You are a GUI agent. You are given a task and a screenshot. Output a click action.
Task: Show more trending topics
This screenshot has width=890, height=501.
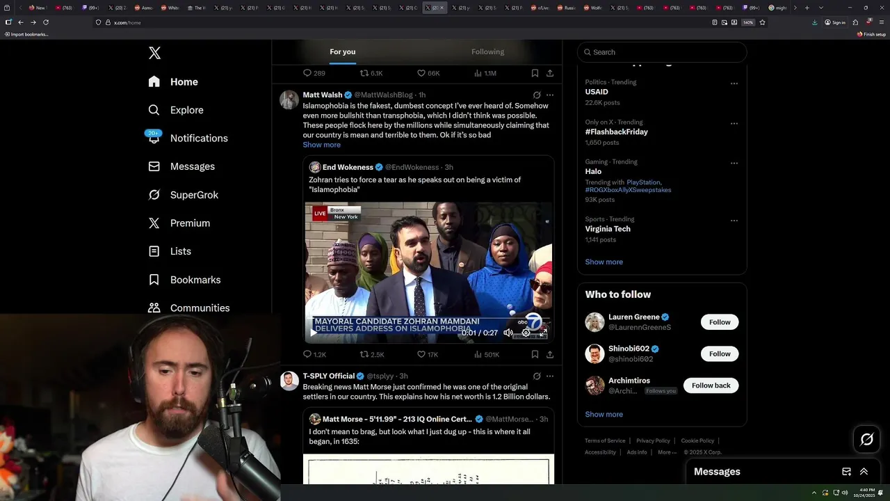[604, 262]
